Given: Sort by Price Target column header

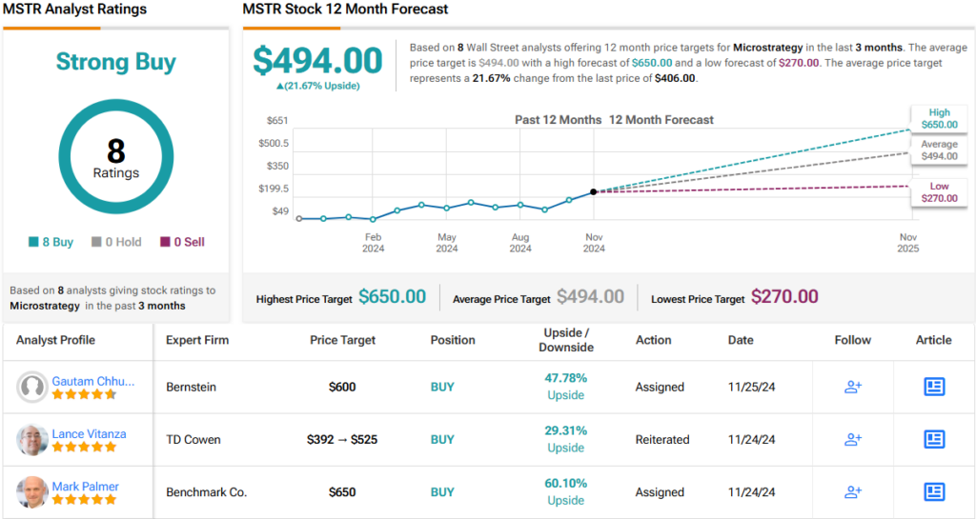Looking at the screenshot, I should [x=342, y=340].
